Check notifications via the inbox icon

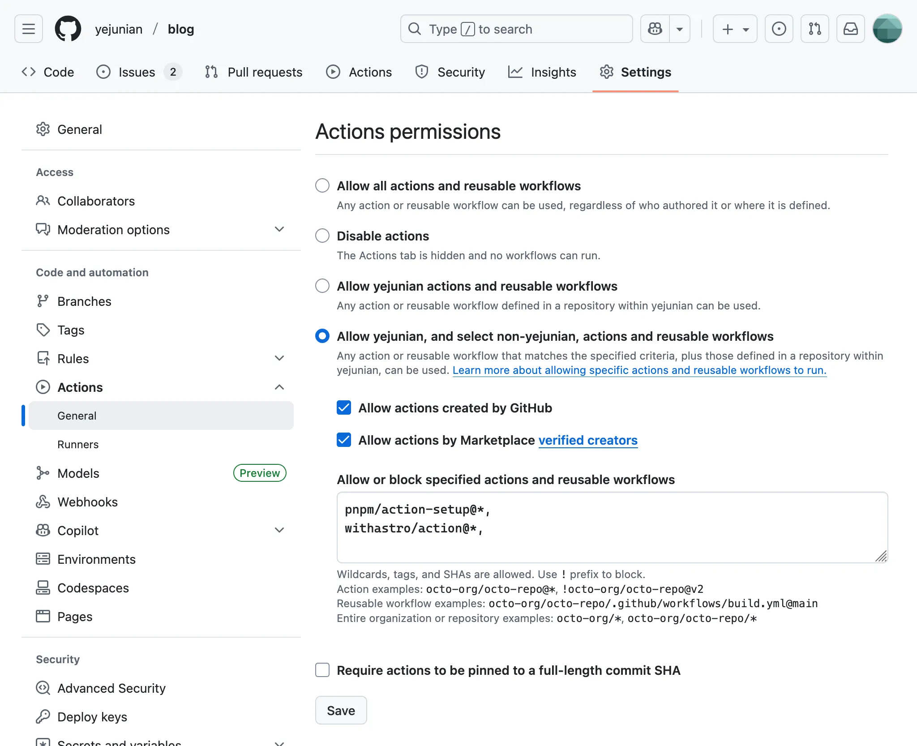(850, 29)
